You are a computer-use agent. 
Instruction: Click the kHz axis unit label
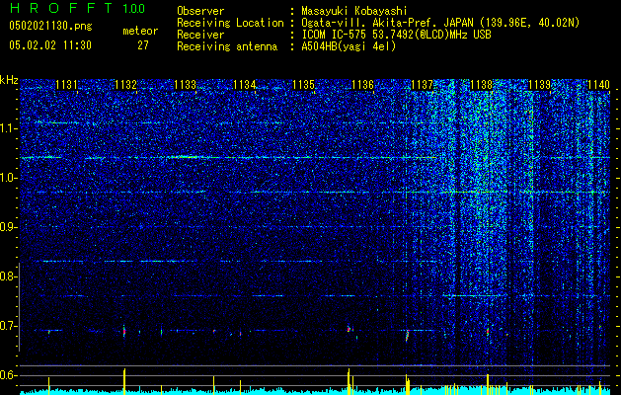tap(9, 80)
